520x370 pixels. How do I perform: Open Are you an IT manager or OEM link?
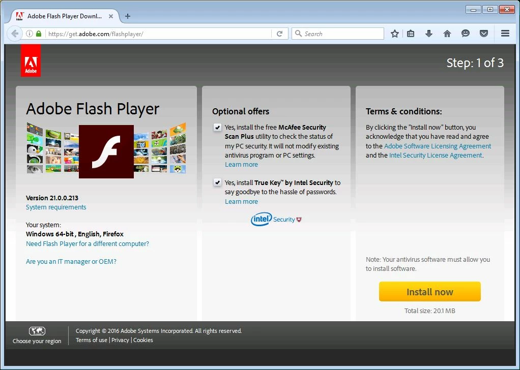click(71, 262)
